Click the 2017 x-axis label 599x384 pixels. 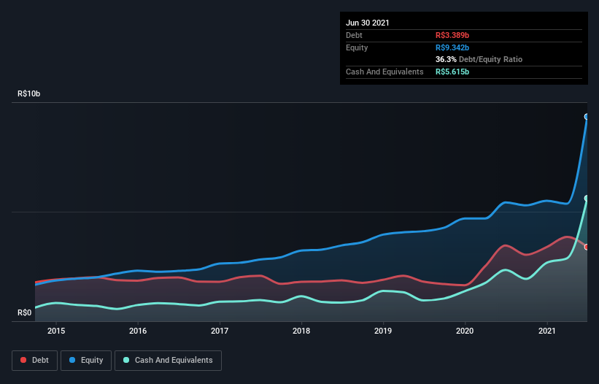coord(220,331)
